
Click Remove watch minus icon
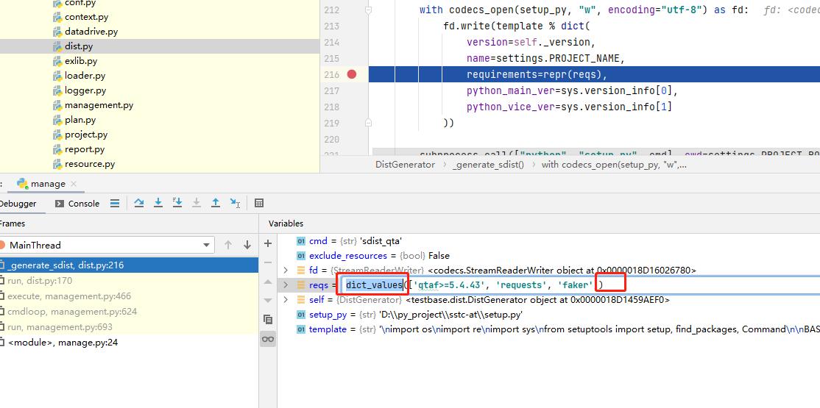pos(268,262)
